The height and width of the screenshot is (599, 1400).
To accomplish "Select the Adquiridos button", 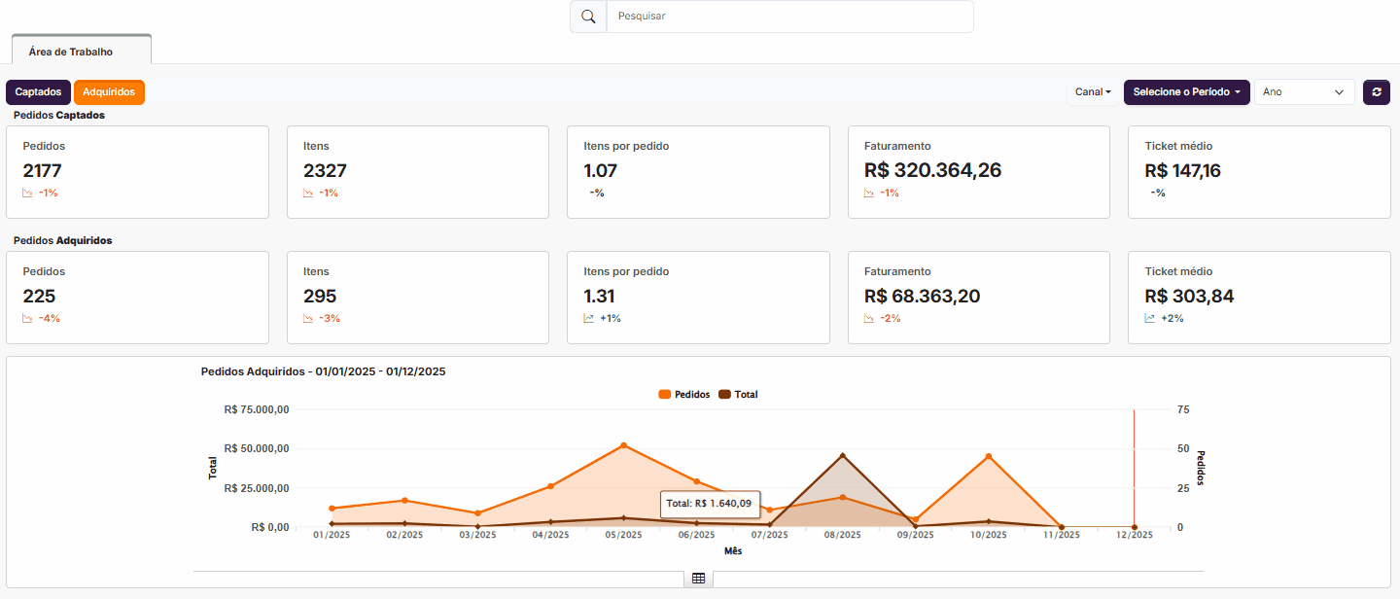I will (x=109, y=92).
